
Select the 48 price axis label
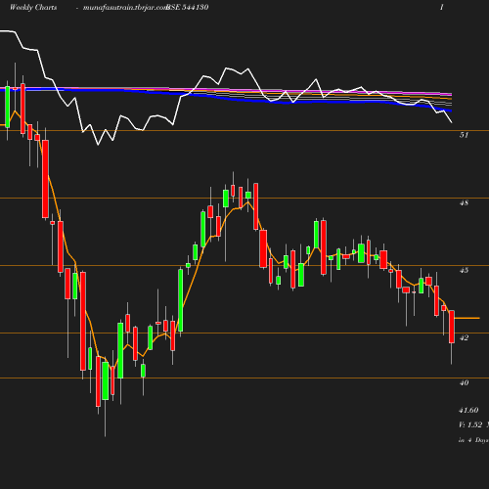(464, 202)
